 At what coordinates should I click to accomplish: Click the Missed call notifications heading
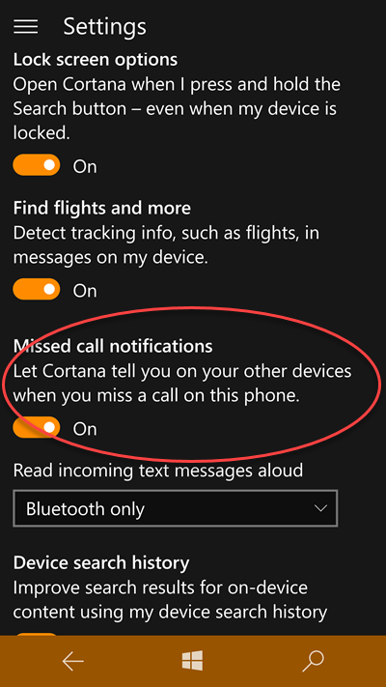coord(113,346)
